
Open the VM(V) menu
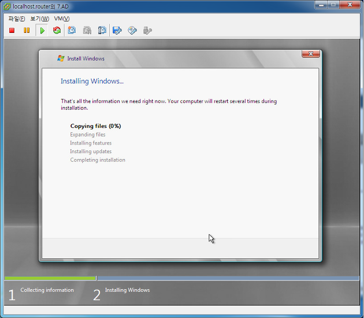tap(62, 19)
